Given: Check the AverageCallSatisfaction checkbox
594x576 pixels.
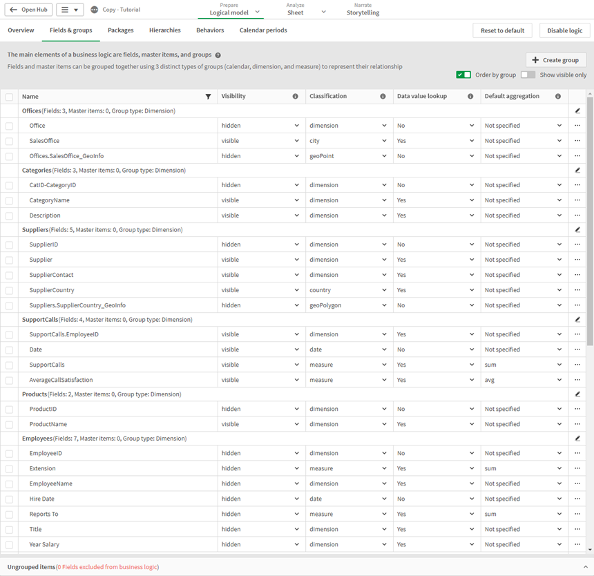Looking at the screenshot, I should (x=10, y=381).
